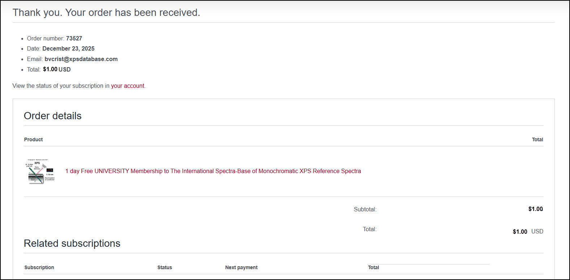Viewport: 570px width, 280px height.
Task: Click the 'Total' header in Related subscriptions
Action: [373, 268]
